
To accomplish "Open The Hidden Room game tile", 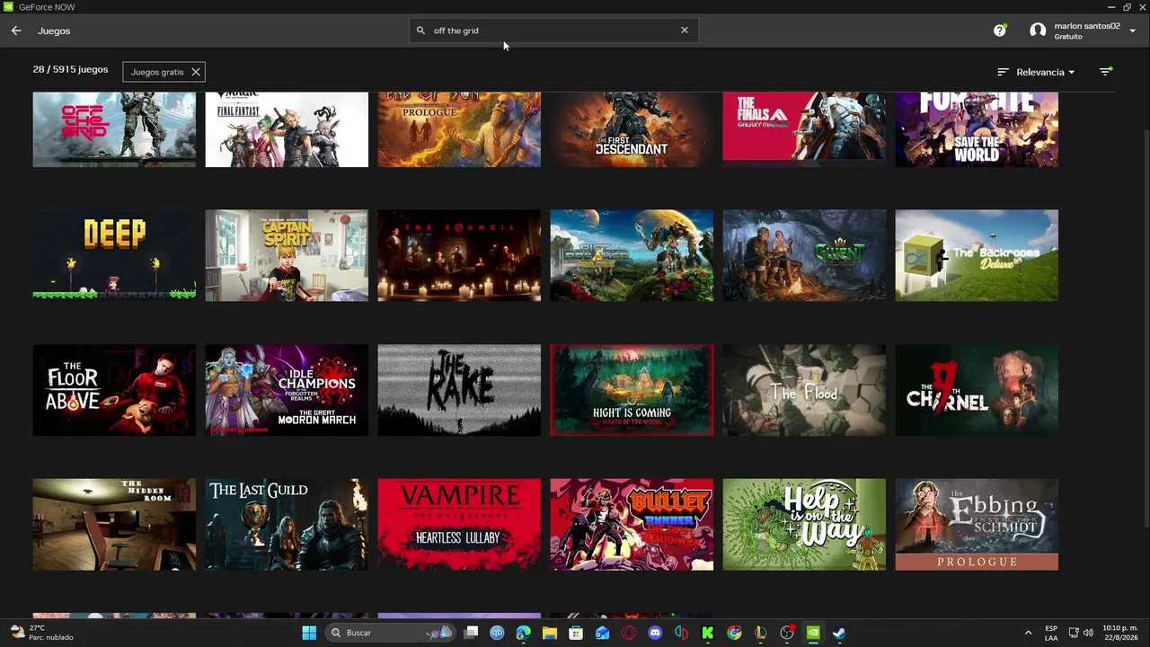I will pyautogui.click(x=114, y=525).
